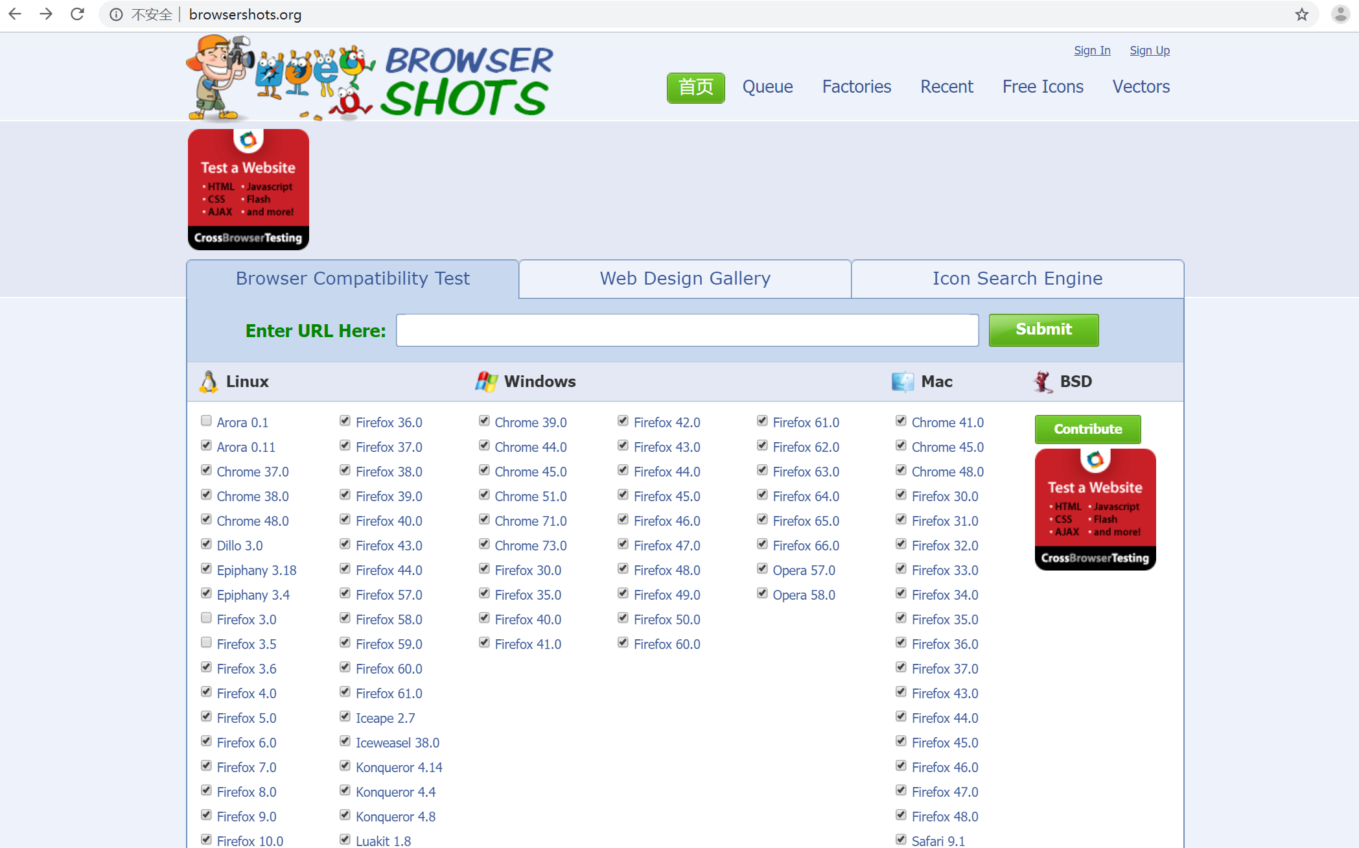Reload the page with the refresh icon
The image size is (1359, 848).
77,14
